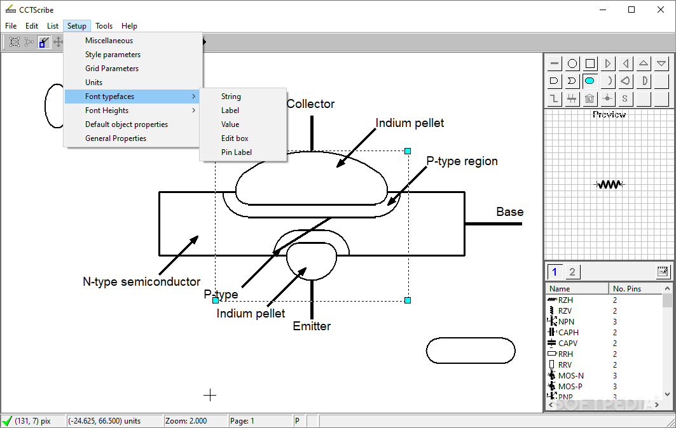Screen dimensions: 676x428
Task: Select NPN symbol in list
Action: pos(604,322)
